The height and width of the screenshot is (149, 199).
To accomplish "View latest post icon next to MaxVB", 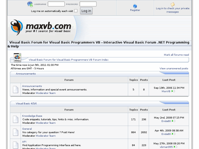I will [173, 91].
